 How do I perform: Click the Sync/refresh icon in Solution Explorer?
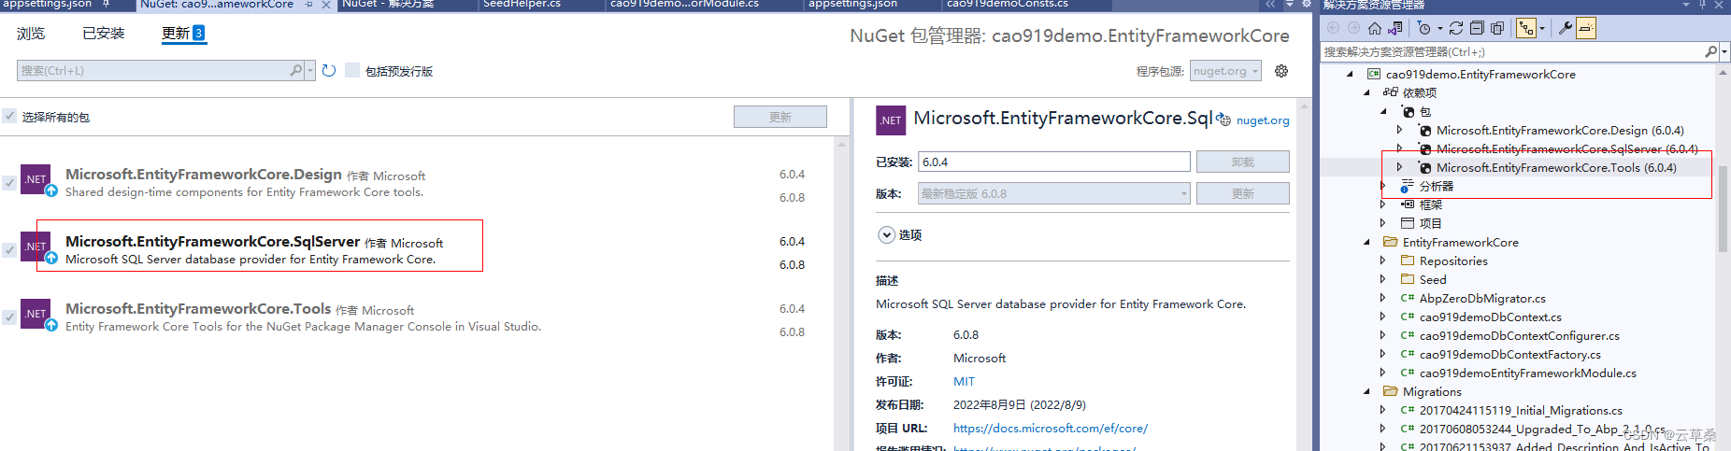(x=1456, y=28)
